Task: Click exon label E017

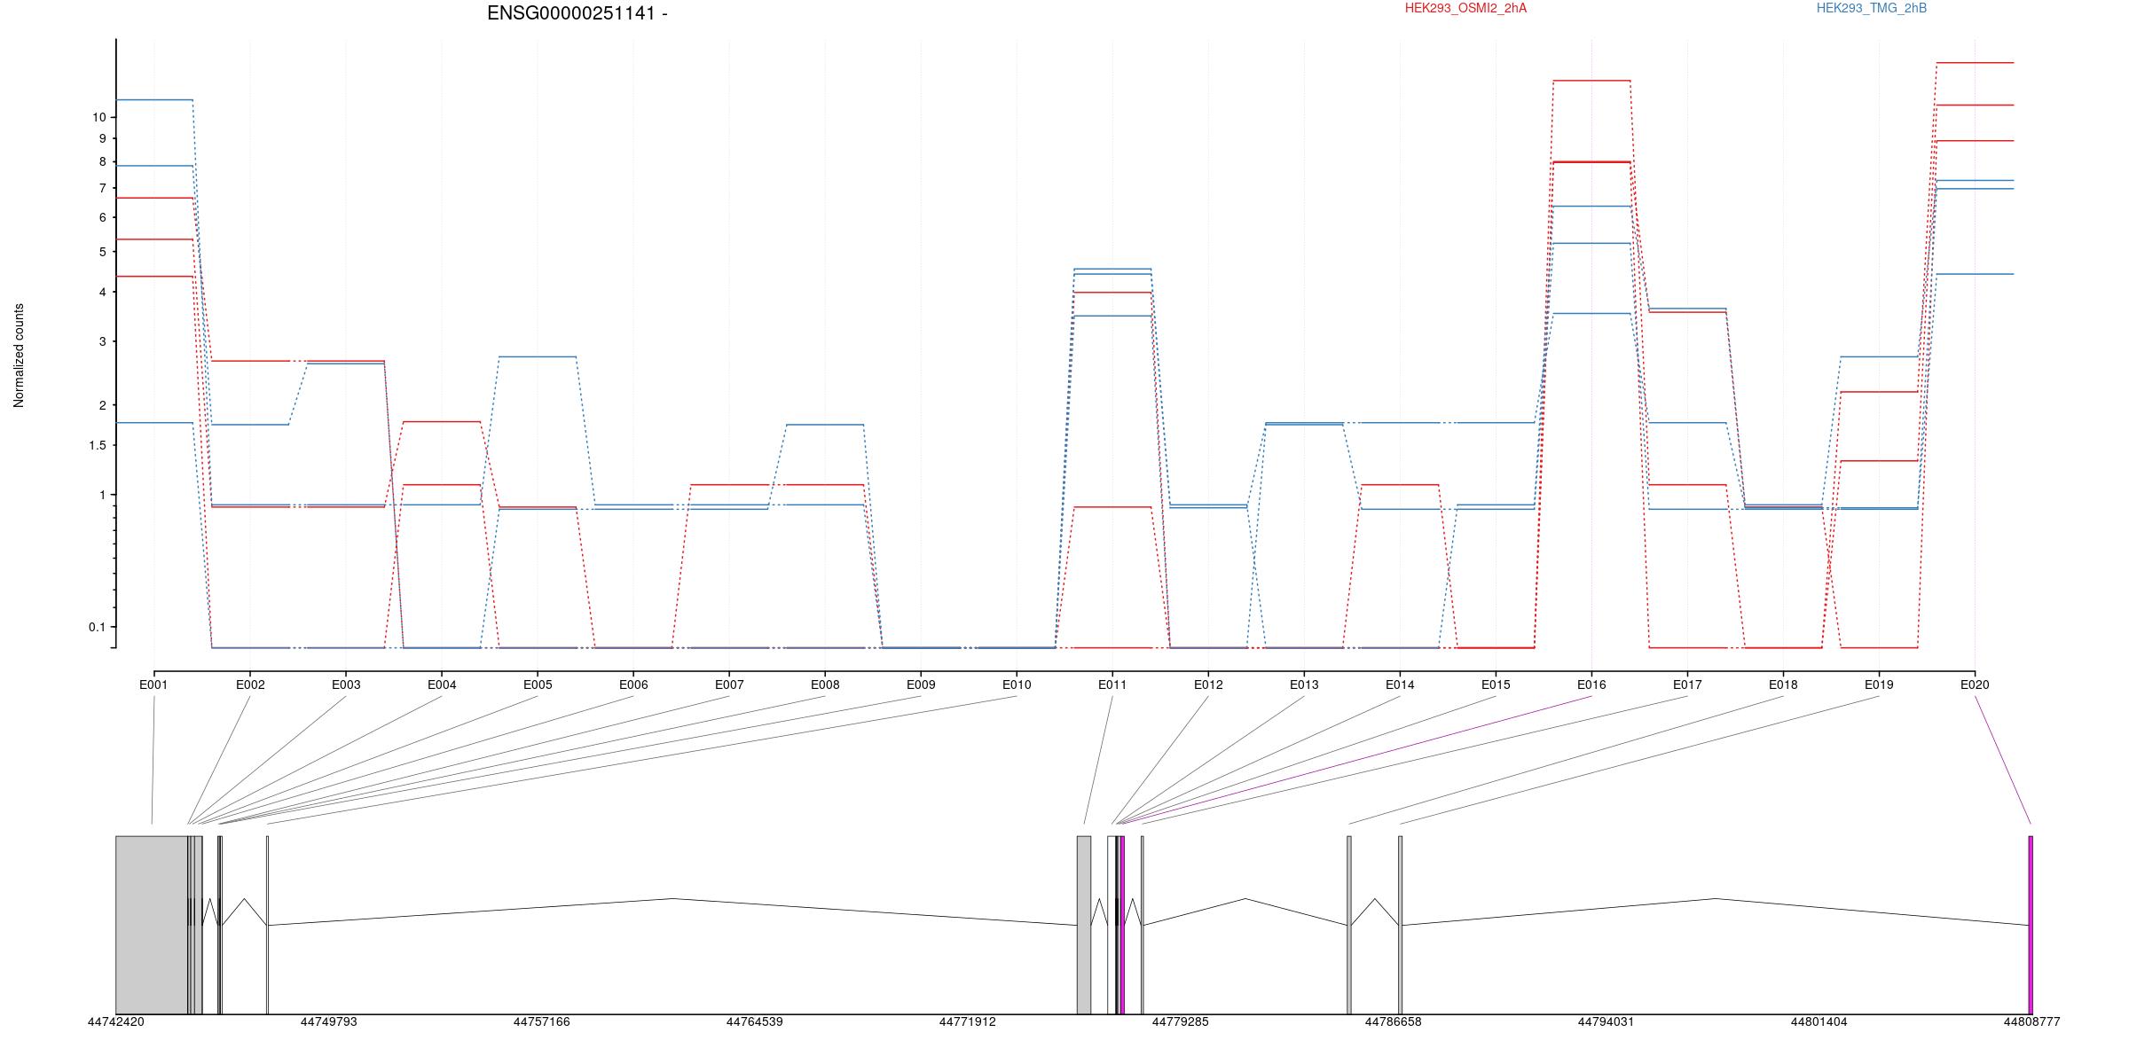Action: click(1687, 685)
